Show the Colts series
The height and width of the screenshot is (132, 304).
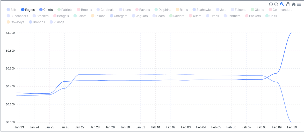[271, 16]
